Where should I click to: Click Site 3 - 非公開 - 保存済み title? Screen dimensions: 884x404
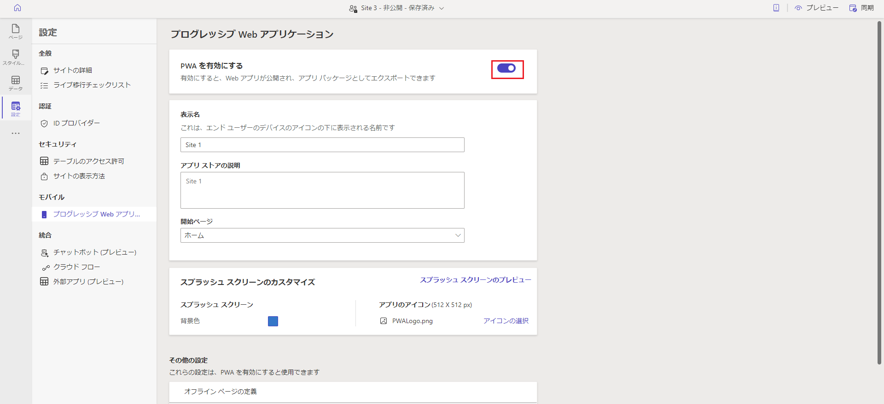coord(398,8)
